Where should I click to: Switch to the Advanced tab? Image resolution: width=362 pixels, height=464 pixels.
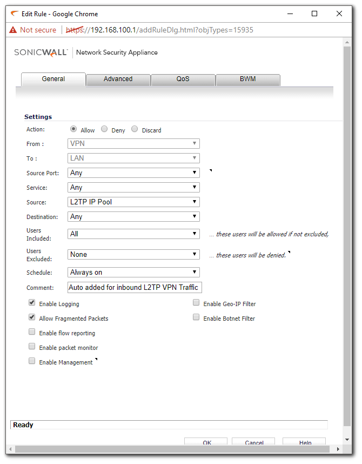click(118, 79)
